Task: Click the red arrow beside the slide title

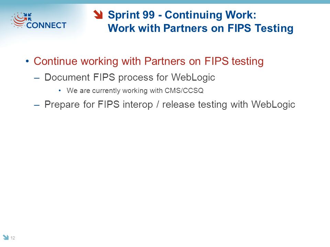Action: 98,14
